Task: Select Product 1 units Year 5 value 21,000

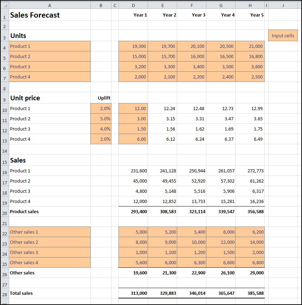Action: (250, 46)
